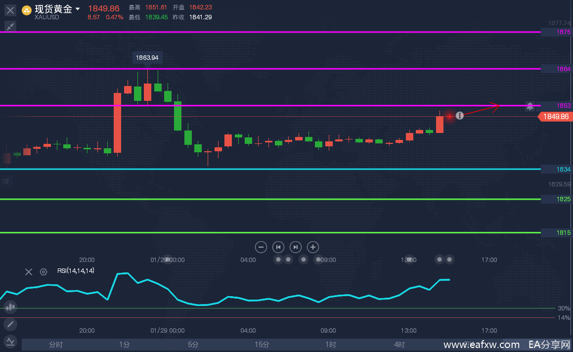Select the 1875 magenta price line label
573x352 pixels.
click(557, 32)
